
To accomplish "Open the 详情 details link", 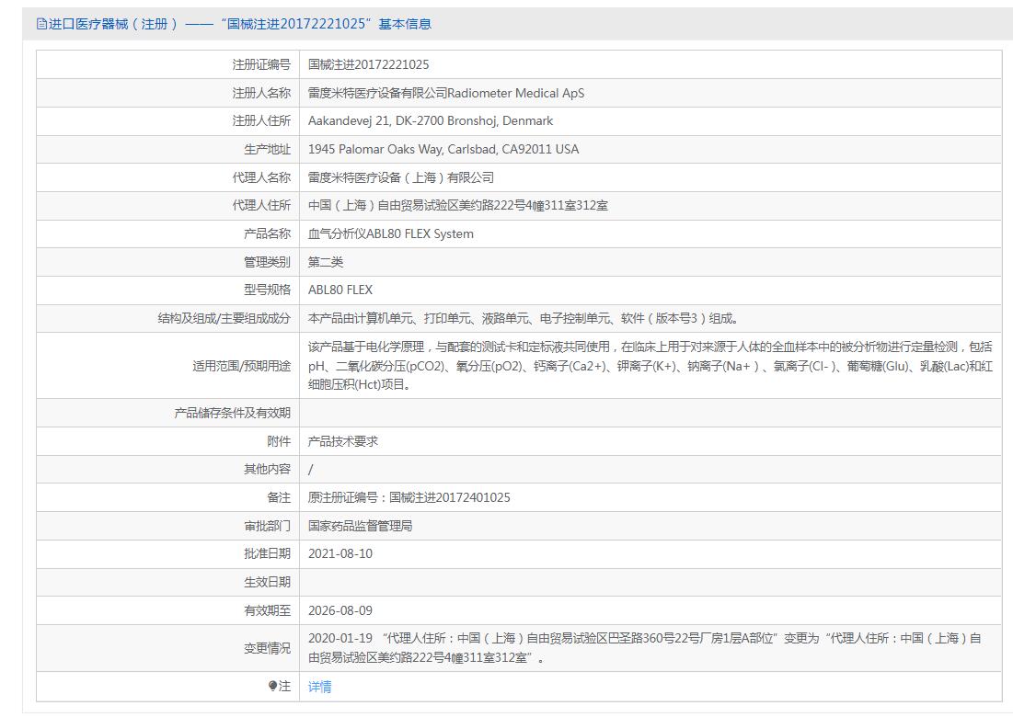I will (320, 687).
